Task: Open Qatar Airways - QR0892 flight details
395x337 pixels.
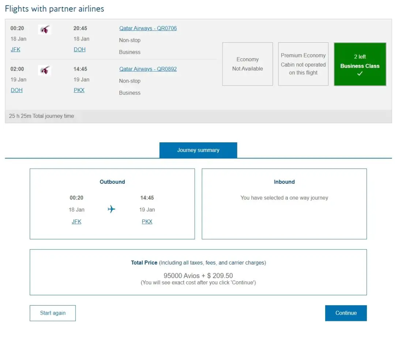Action: pyautogui.click(x=148, y=69)
